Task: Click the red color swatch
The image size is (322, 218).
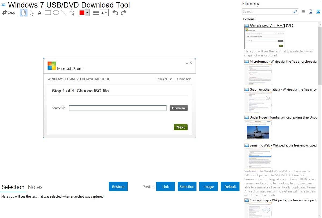Action: point(82,13)
